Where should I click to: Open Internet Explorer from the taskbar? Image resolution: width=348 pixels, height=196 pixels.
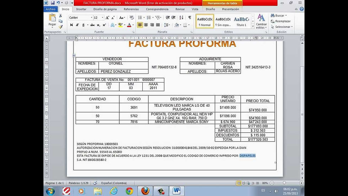click(114, 191)
